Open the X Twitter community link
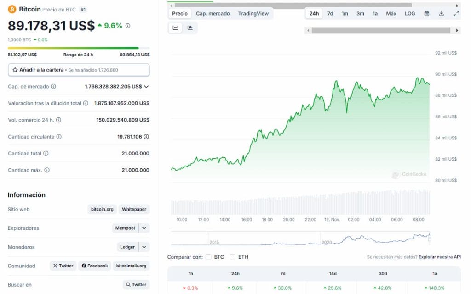This screenshot has height=294, width=471. pyautogui.click(x=63, y=266)
